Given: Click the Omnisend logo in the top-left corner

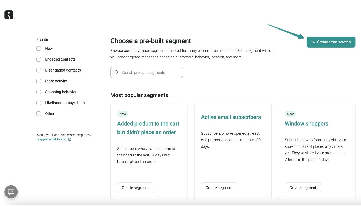Looking at the screenshot, I should point(9,15).
